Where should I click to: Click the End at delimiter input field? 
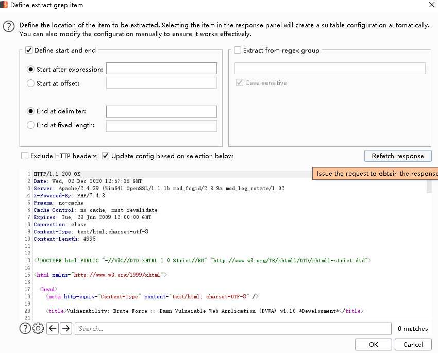[x=161, y=111]
